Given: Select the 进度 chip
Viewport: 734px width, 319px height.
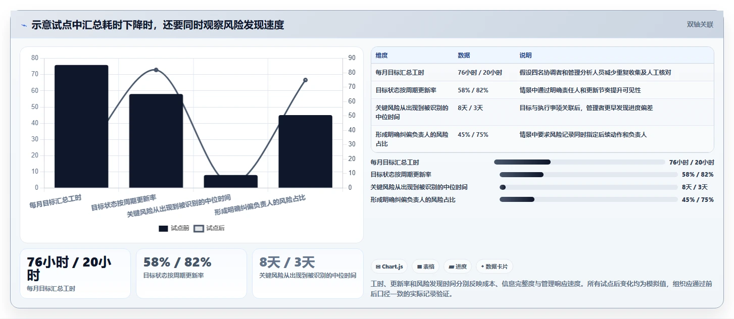Looking at the screenshot, I should click(x=458, y=267).
